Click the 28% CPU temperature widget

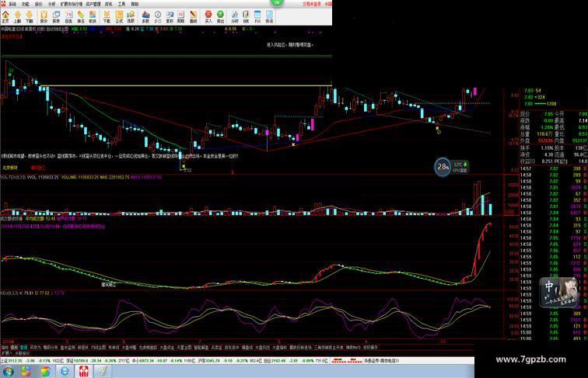pyautogui.click(x=452, y=167)
